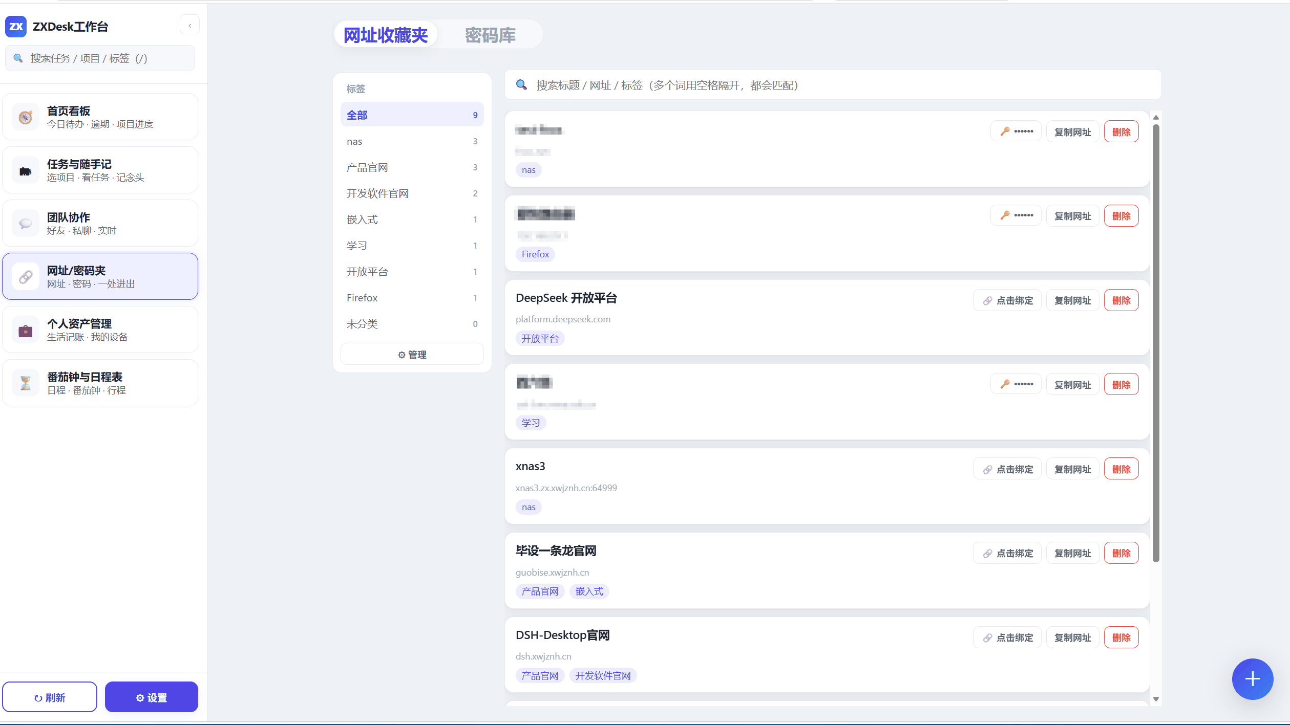Focus the bookmark search field
The height and width of the screenshot is (725, 1290).
(x=833, y=85)
